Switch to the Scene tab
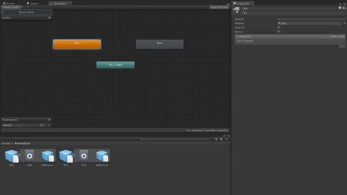Screen dimensions: 347x195 click(x=9, y=3)
